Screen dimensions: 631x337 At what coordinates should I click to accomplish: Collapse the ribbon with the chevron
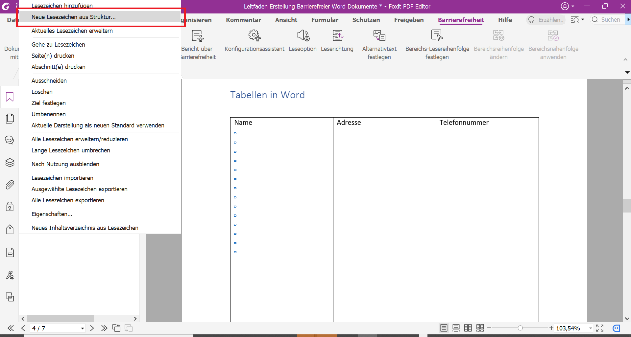click(x=625, y=59)
